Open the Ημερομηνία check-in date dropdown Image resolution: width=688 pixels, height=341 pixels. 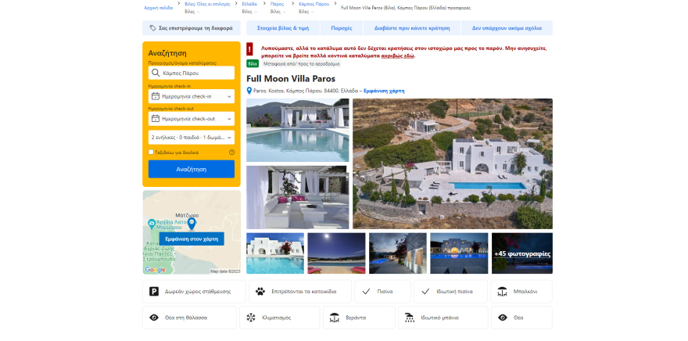(x=192, y=96)
